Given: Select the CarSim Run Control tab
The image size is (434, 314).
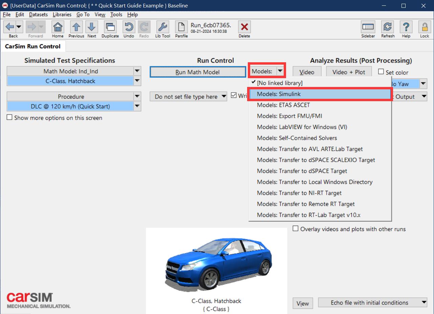Looking at the screenshot, I should click(x=32, y=46).
